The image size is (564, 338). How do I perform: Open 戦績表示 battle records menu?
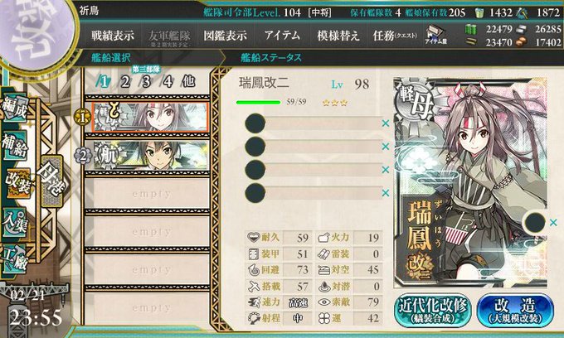point(113,36)
